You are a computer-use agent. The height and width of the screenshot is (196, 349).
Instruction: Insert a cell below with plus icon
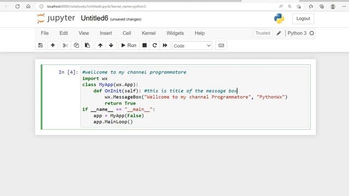tap(53, 45)
